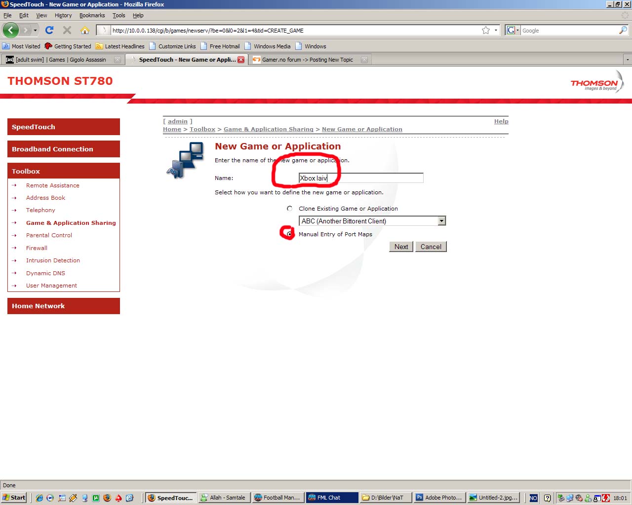Open the Broadband Connection sidebar section
Image resolution: width=632 pixels, height=505 pixels.
pos(64,149)
